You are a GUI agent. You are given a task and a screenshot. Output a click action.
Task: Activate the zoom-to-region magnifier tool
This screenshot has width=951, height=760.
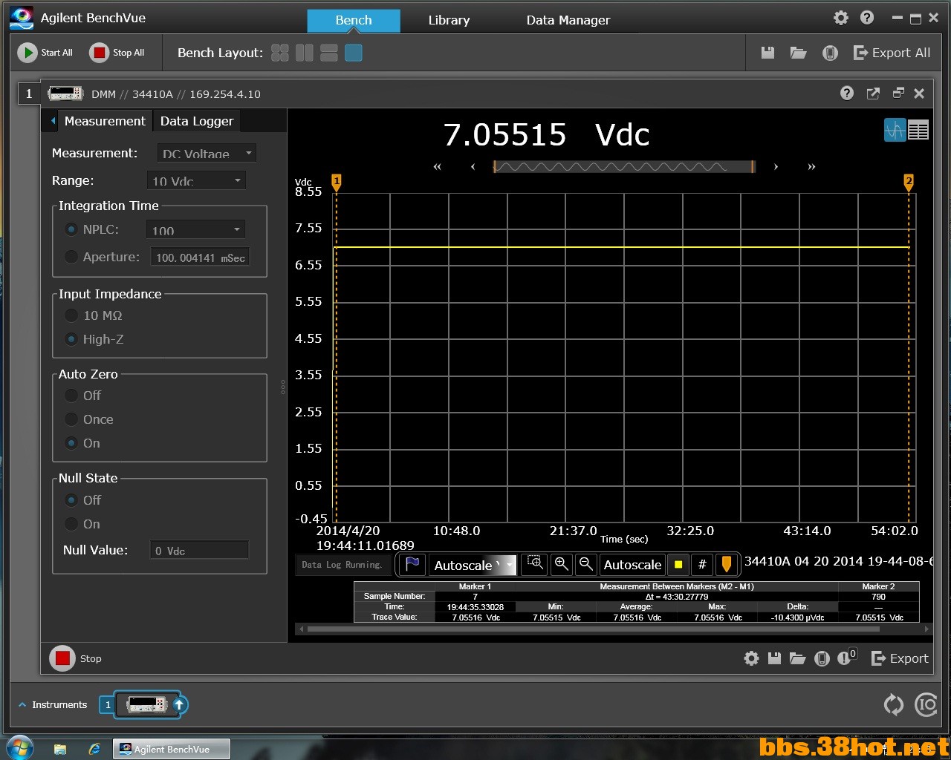(535, 563)
